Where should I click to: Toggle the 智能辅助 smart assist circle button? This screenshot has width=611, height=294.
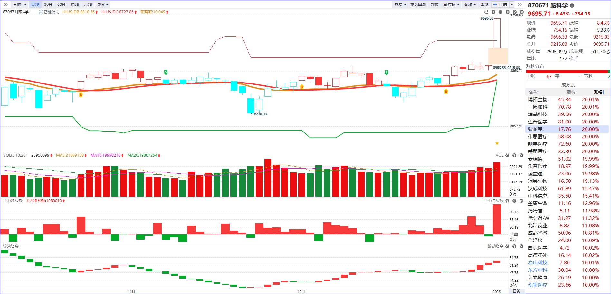[x=41, y=12]
